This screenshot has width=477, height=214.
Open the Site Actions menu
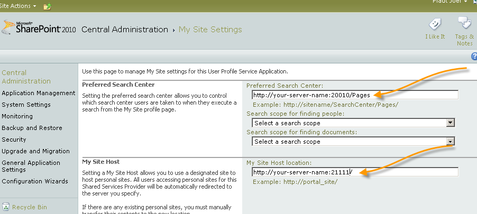[x=17, y=6]
